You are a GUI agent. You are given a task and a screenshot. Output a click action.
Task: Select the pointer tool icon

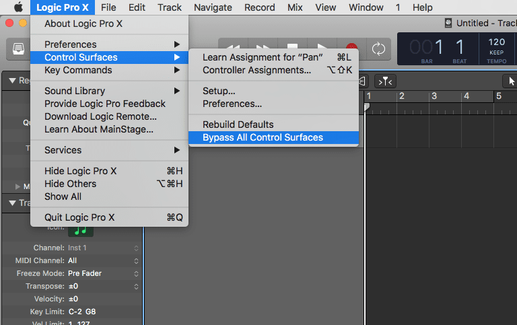coord(511,81)
